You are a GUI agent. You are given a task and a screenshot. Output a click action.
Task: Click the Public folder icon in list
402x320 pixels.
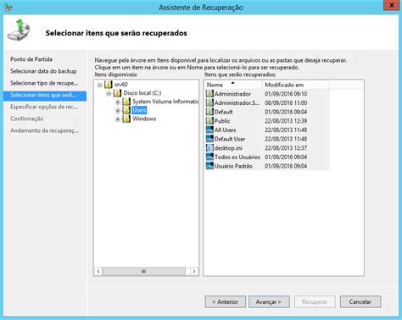(209, 121)
